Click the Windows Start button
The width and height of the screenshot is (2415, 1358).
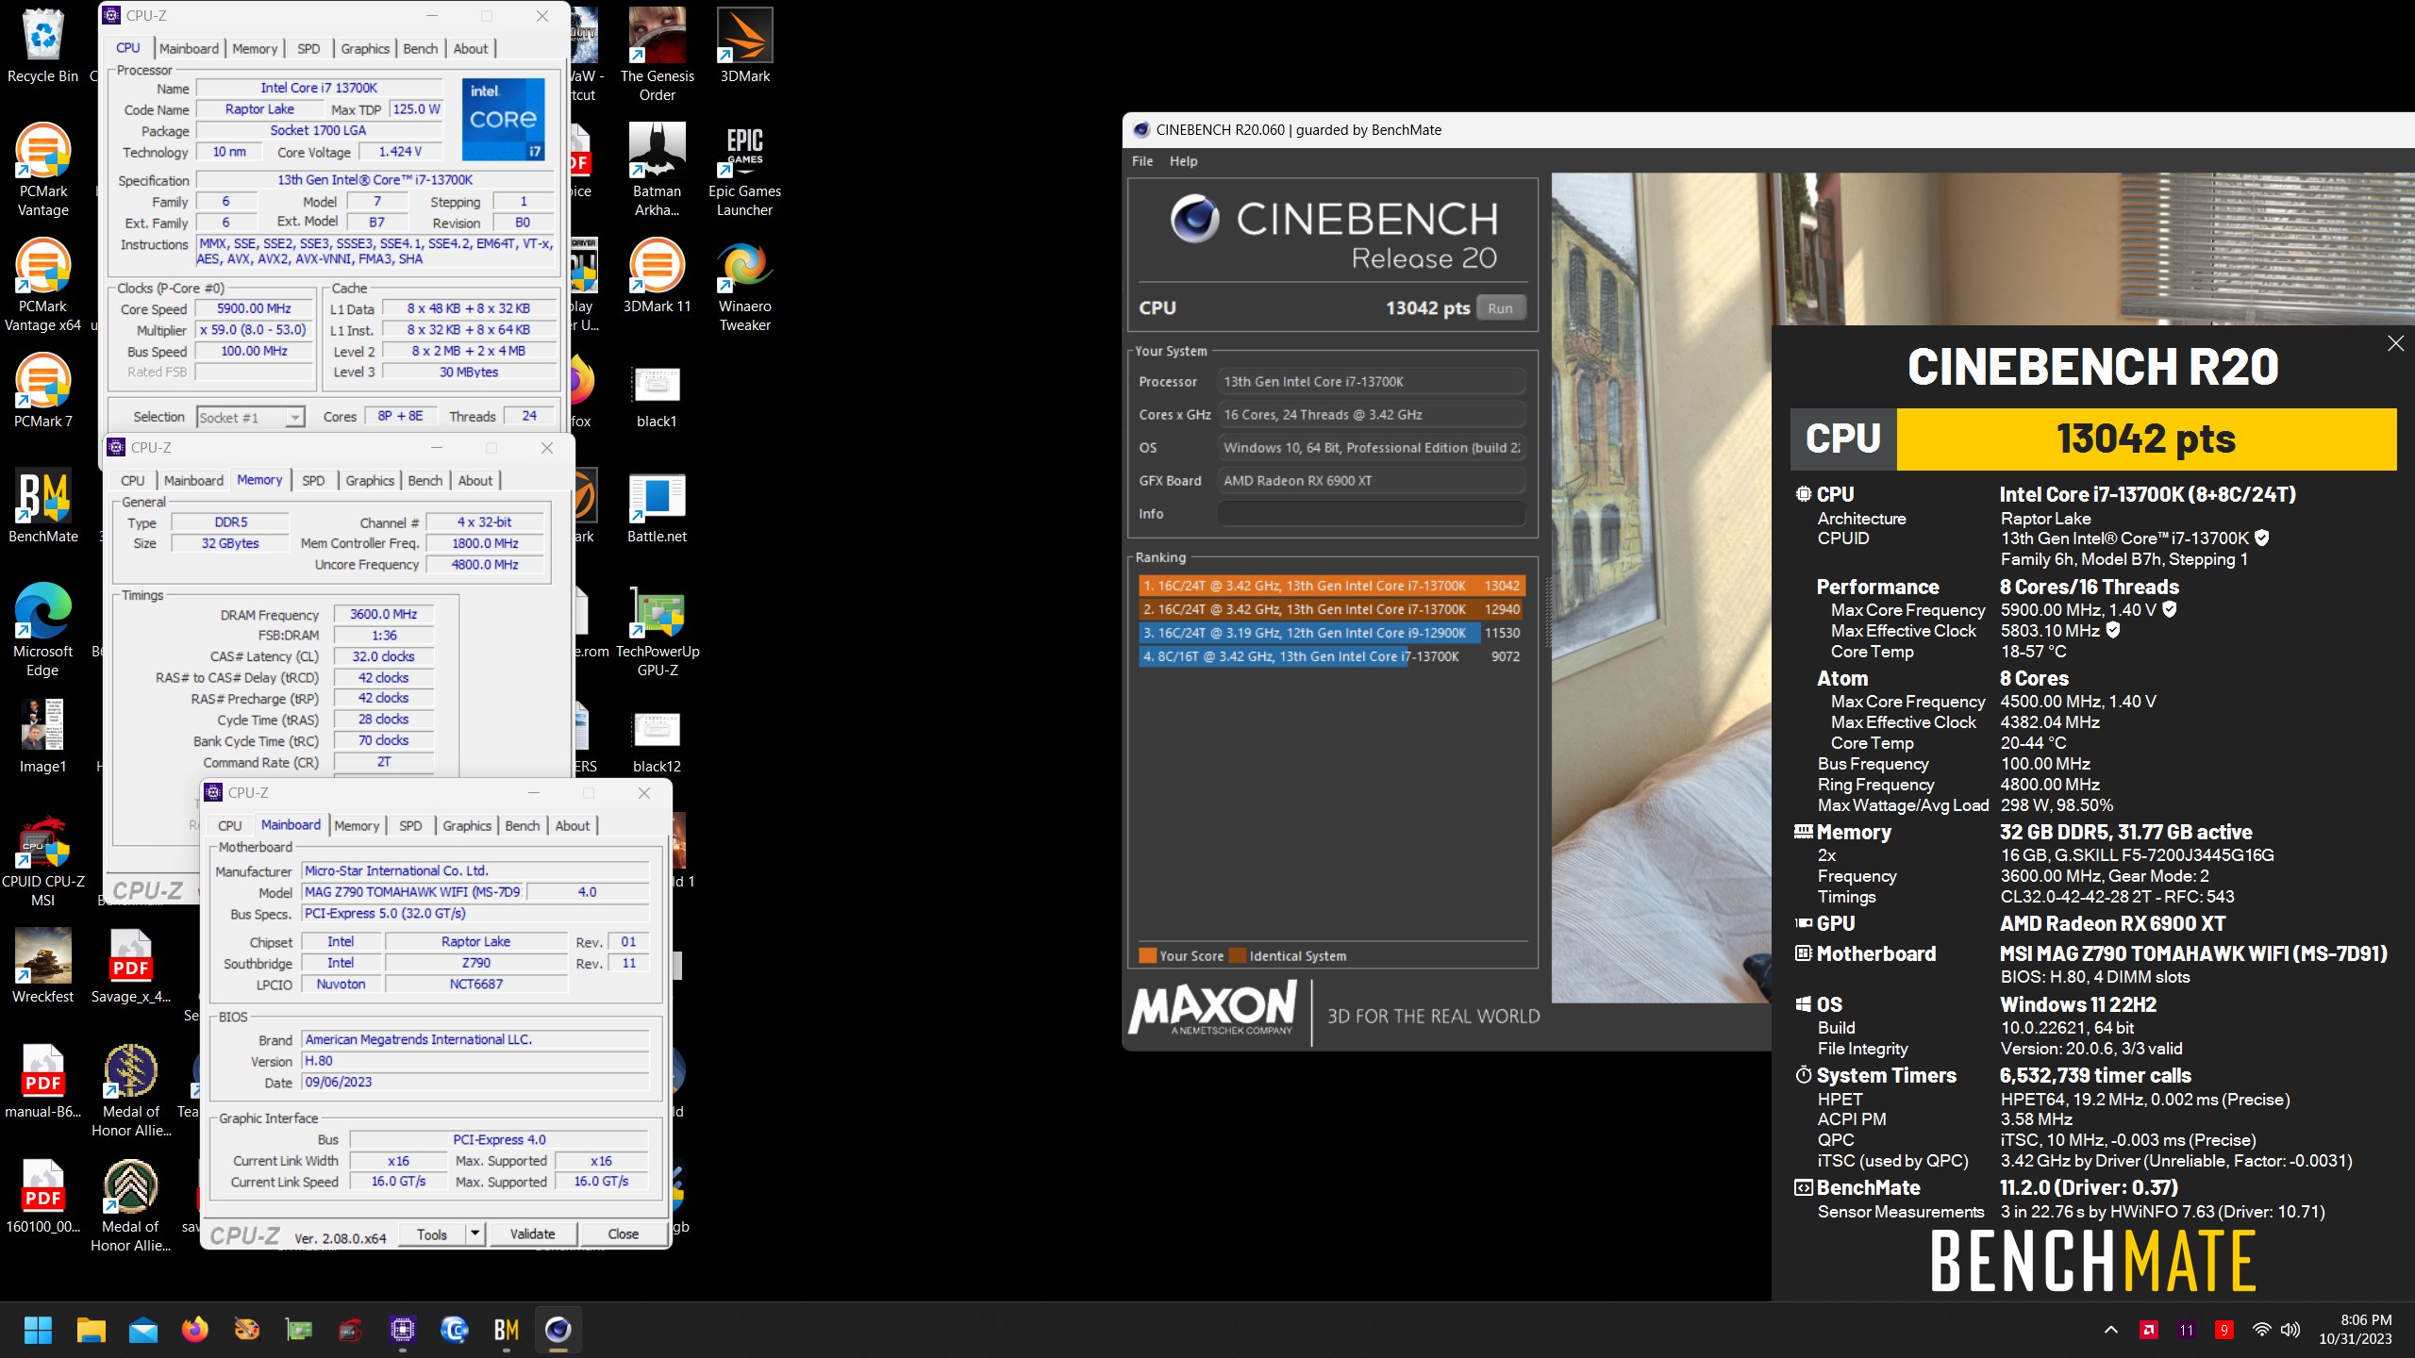coord(38,1330)
